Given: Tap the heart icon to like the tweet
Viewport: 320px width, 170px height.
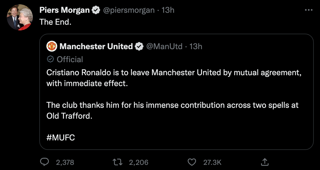Looking at the screenshot, I should point(192,162).
